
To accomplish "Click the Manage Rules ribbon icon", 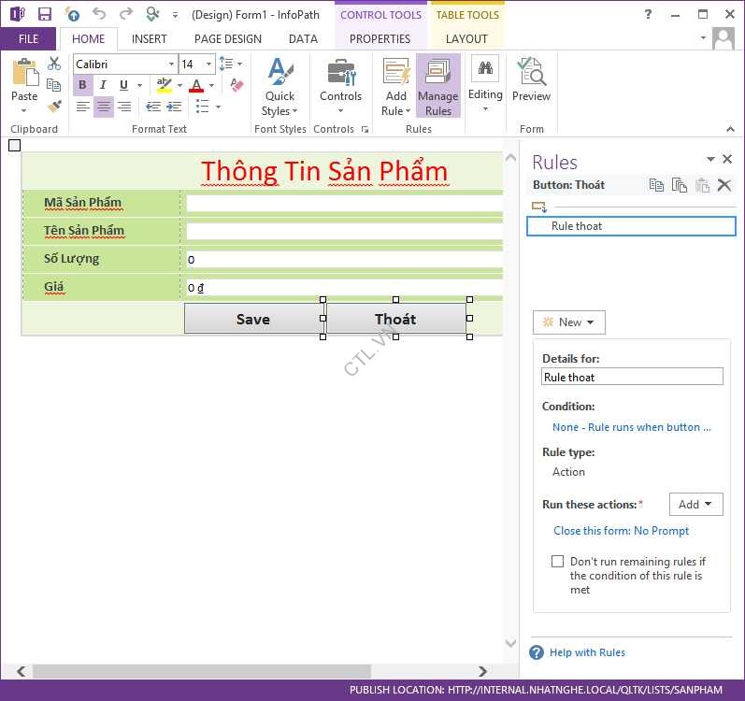I will 437,85.
